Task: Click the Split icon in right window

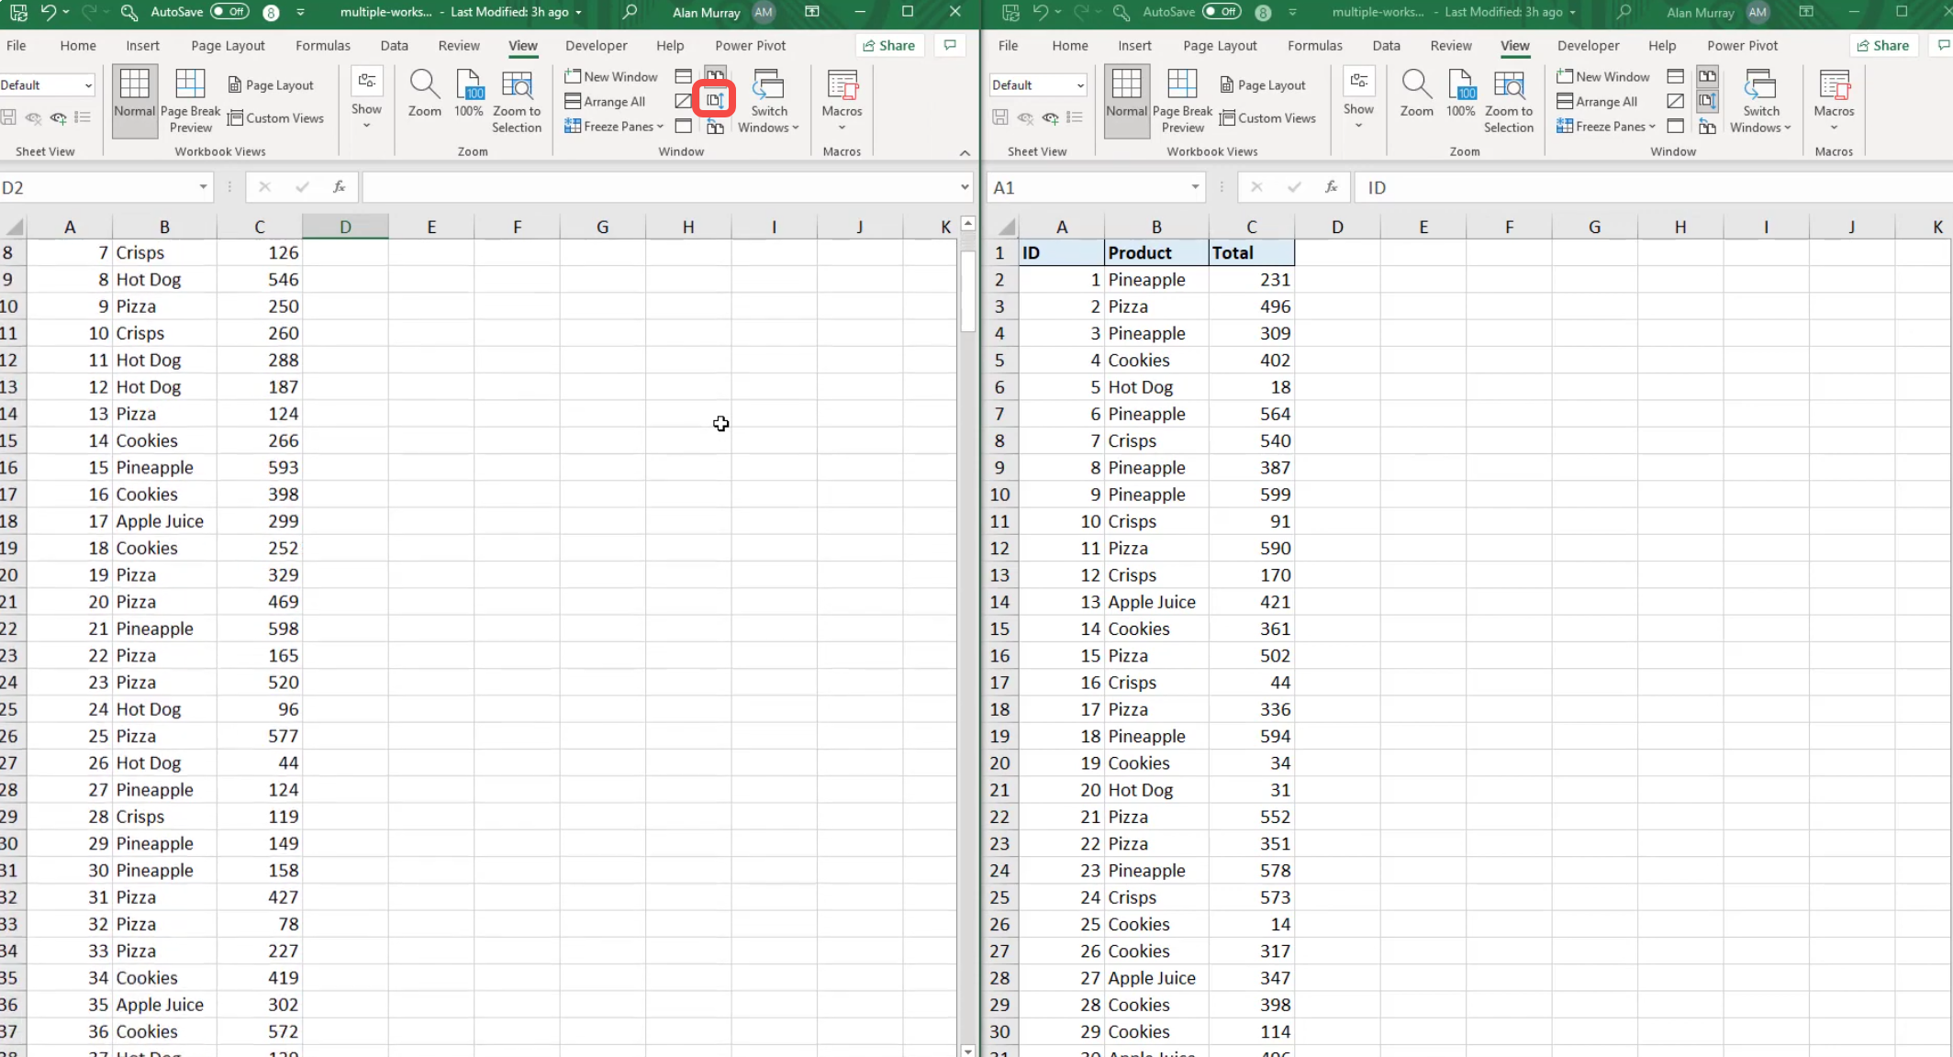Action: (x=1676, y=76)
